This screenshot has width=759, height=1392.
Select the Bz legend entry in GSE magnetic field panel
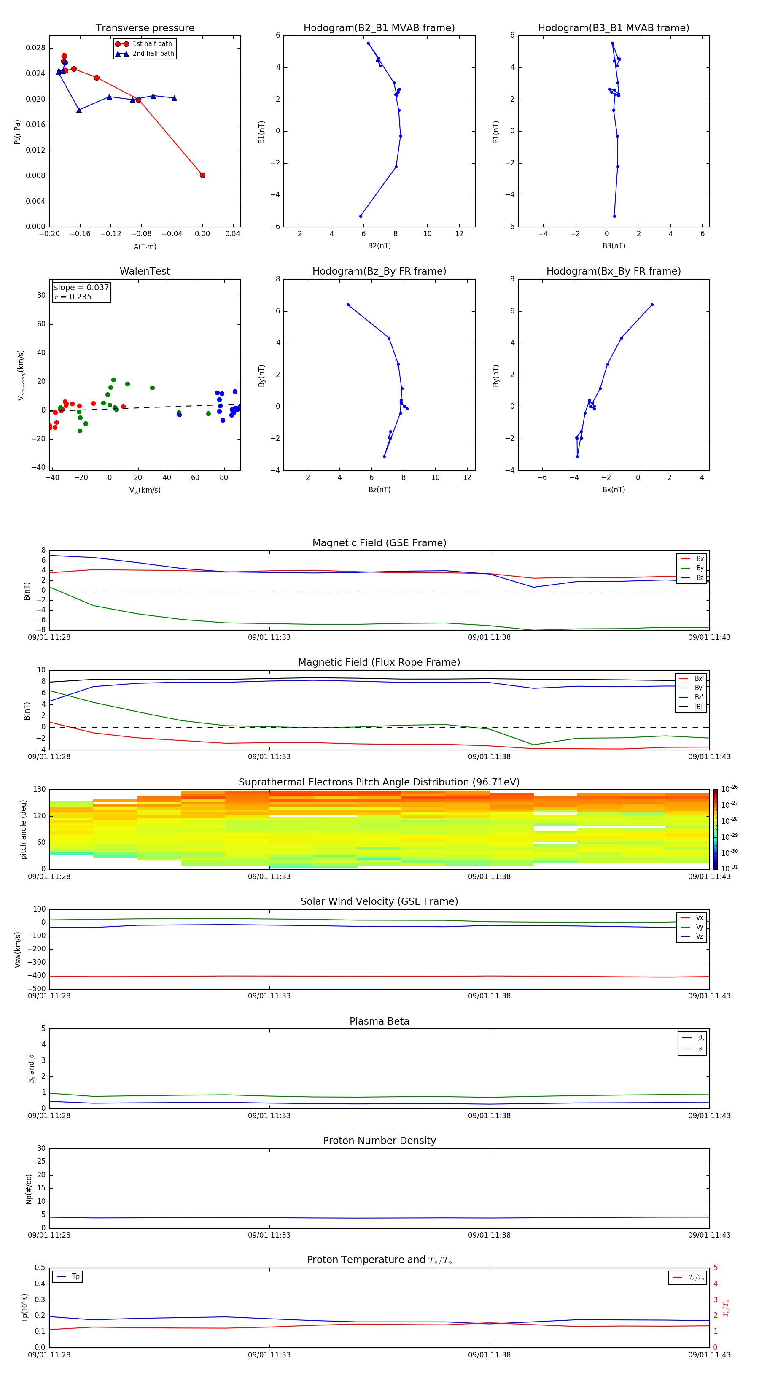tap(692, 577)
